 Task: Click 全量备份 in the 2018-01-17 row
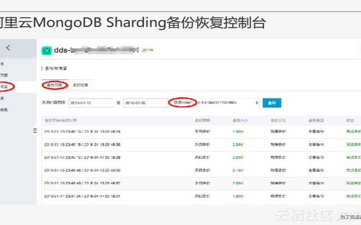316,157
